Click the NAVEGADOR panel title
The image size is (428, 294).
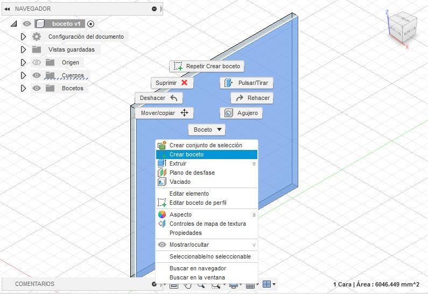tap(33, 9)
